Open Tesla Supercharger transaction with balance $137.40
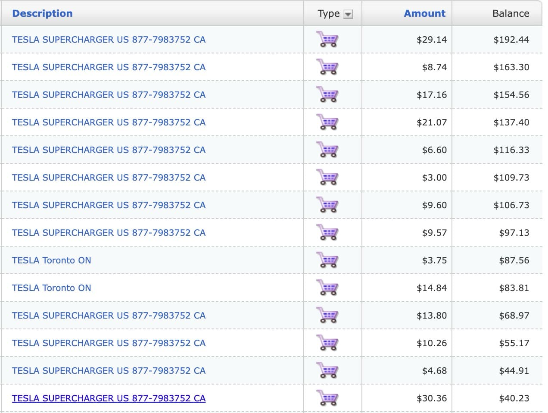The image size is (548, 413). click(x=109, y=122)
